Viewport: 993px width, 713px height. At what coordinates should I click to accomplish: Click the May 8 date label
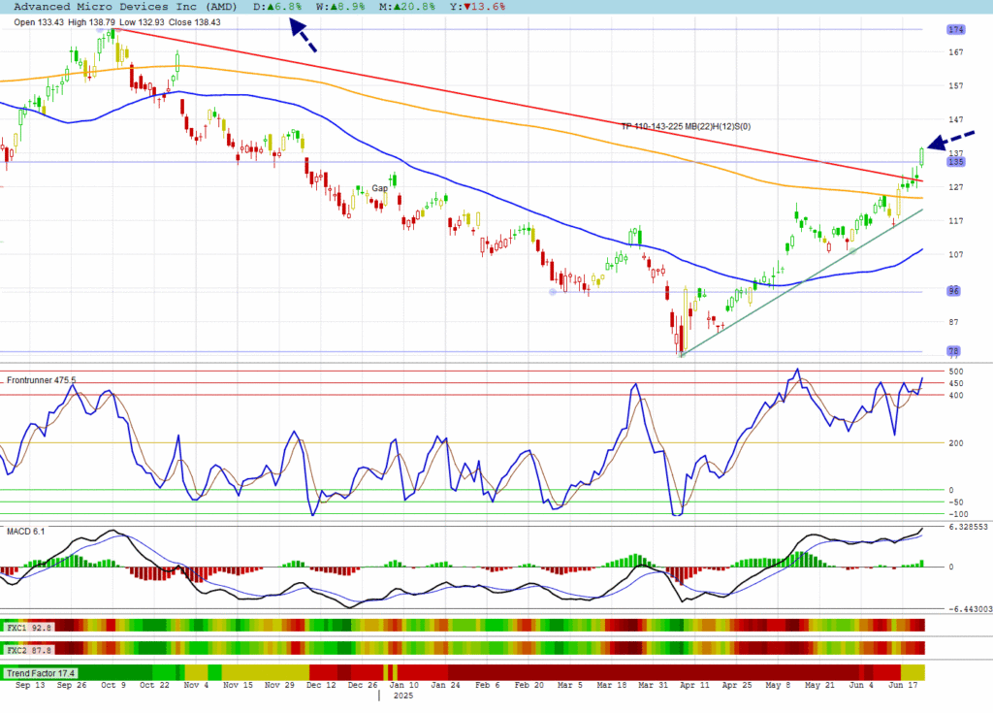[779, 685]
